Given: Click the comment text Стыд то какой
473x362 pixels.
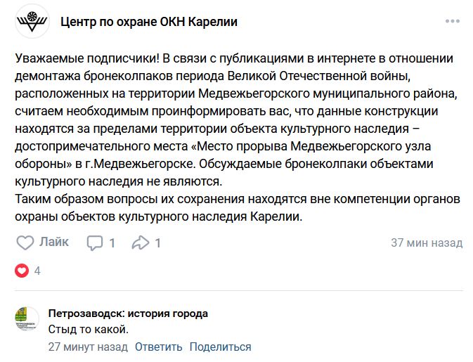Looking at the screenshot, I should tap(89, 330).
